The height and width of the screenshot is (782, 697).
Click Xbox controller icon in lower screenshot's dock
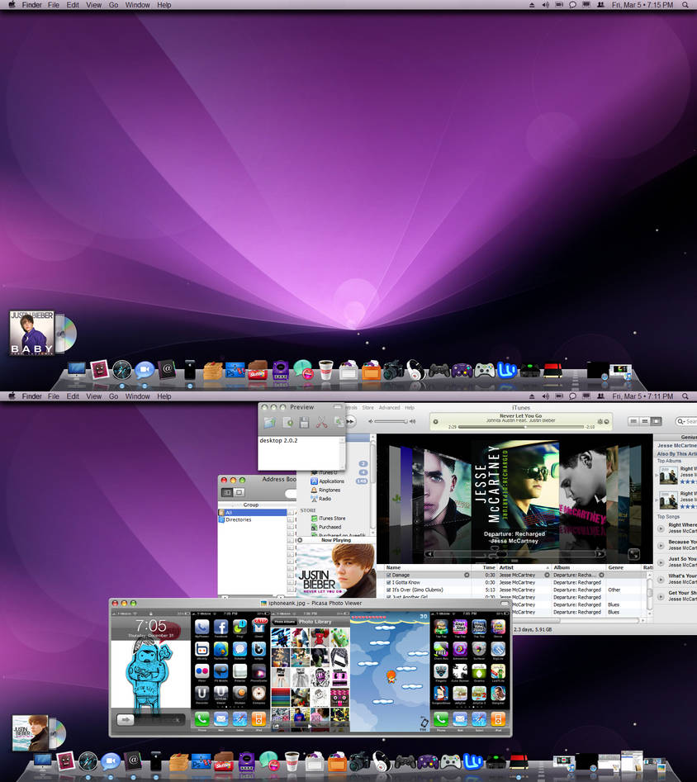pos(450,762)
